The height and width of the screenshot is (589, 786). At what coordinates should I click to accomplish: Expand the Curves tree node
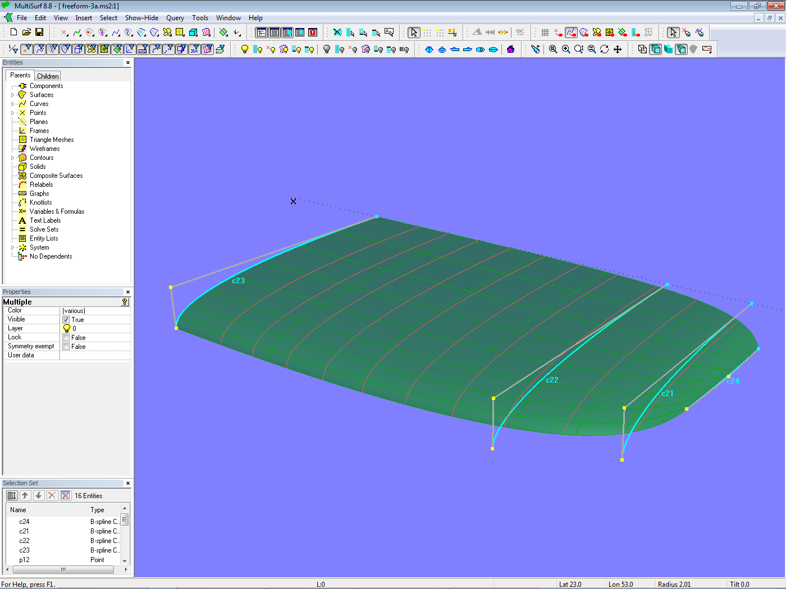click(x=12, y=104)
